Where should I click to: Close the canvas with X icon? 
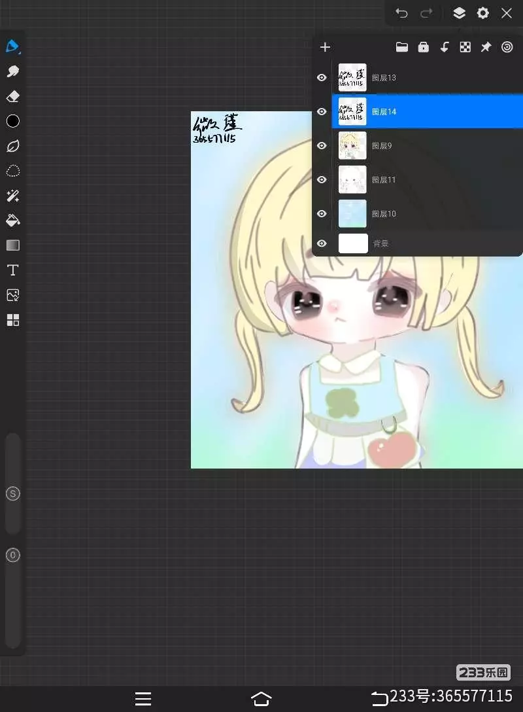[x=507, y=13]
